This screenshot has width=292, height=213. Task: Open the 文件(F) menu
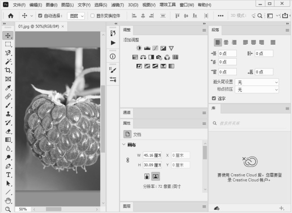pos(19,5)
